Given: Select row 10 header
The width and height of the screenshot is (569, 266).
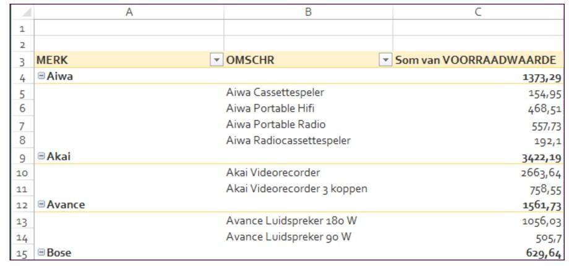Looking at the screenshot, I should coord(22,173).
